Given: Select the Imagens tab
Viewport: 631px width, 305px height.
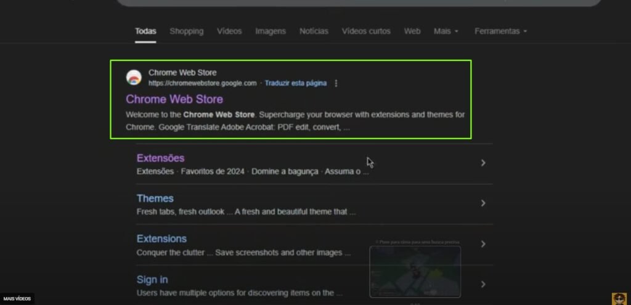Looking at the screenshot, I should coord(271,31).
